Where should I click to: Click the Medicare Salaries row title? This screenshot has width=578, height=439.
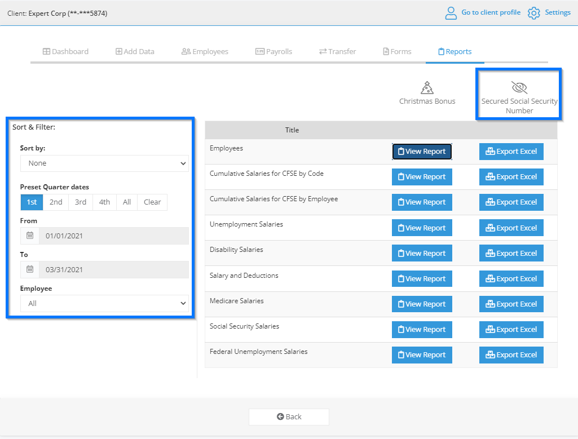(x=237, y=301)
